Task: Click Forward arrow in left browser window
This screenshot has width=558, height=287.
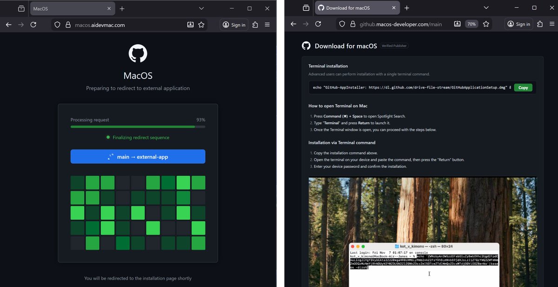Action: point(21,25)
